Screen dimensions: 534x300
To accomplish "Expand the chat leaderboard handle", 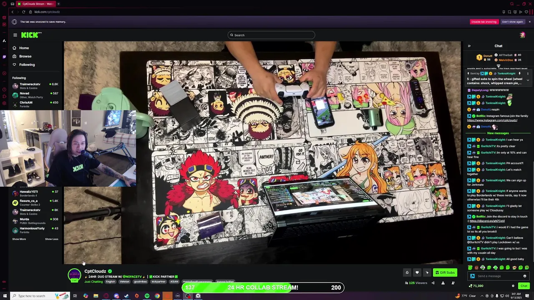I will 498,66.
